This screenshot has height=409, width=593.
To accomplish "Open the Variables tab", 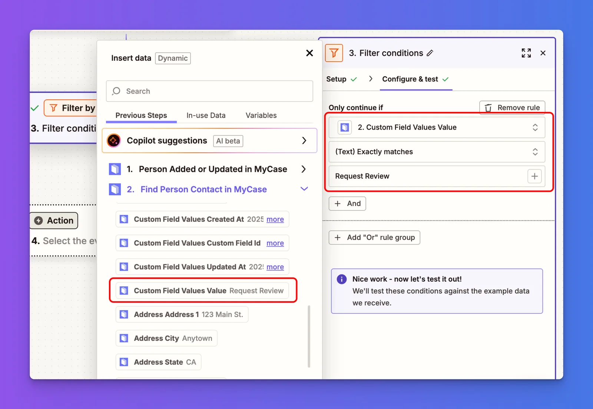I will (x=261, y=116).
